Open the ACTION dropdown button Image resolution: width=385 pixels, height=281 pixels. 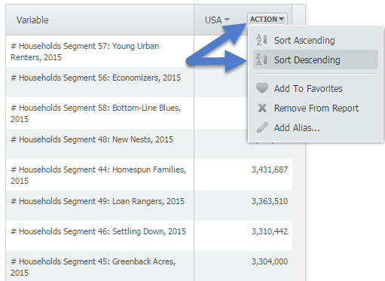coord(267,20)
